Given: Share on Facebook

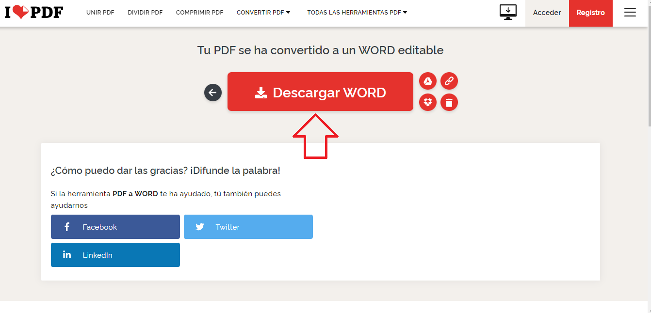Looking at the screenshot, I should pyautogui.click(x=115, y=227).
